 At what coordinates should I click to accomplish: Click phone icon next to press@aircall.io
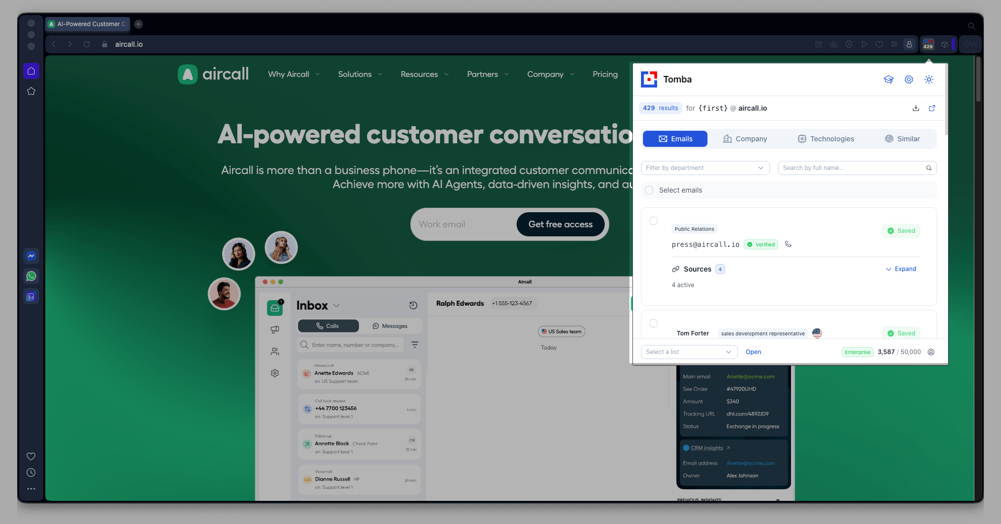pos(788,244)
